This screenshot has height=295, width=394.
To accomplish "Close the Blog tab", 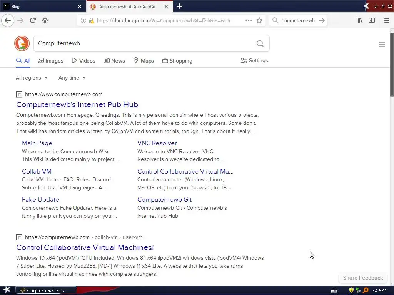I will 79,7.
